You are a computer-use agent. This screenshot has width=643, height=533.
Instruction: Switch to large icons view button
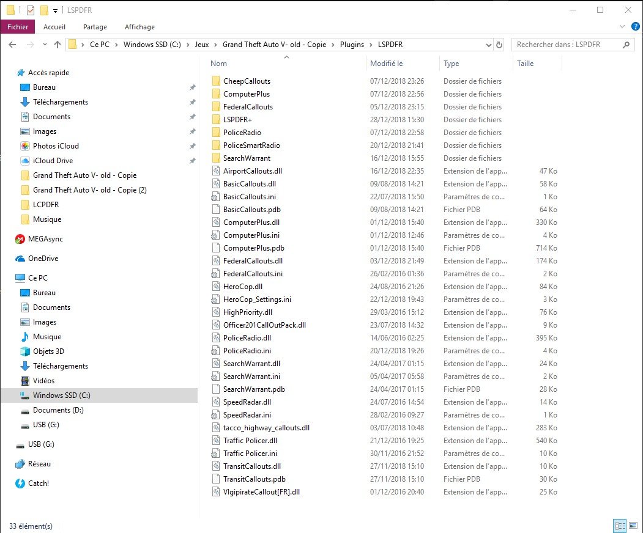633,525
